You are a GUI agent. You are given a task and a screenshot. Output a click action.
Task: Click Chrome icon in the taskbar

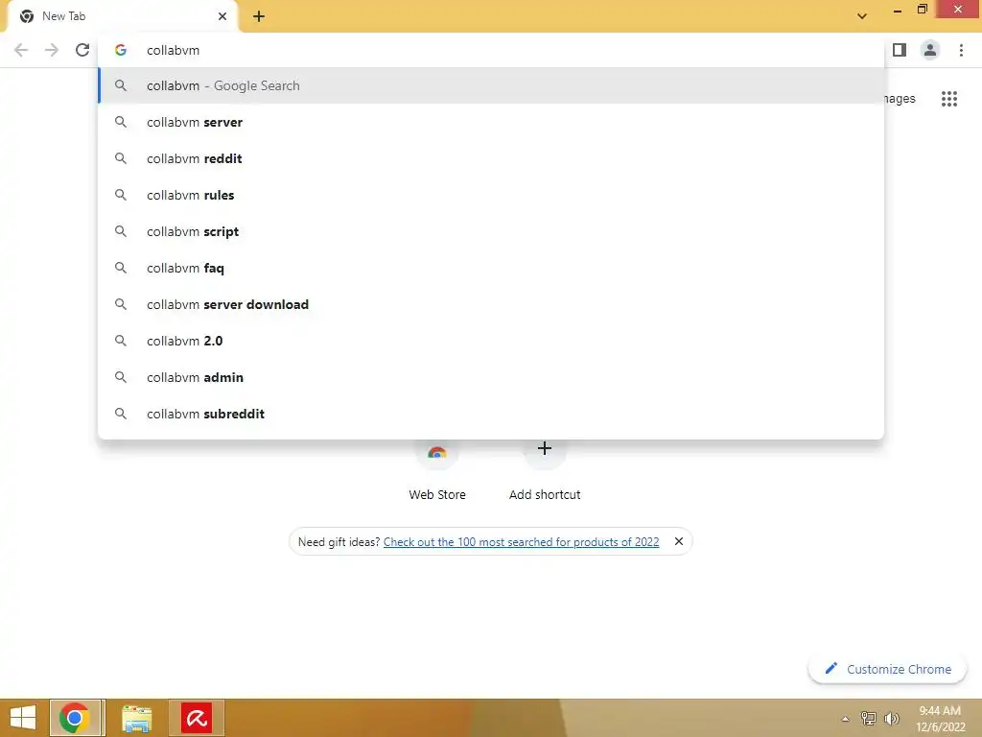(x=75, y=718)
